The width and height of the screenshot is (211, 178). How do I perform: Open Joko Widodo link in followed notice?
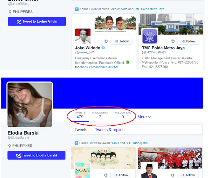tap(118, 9)
